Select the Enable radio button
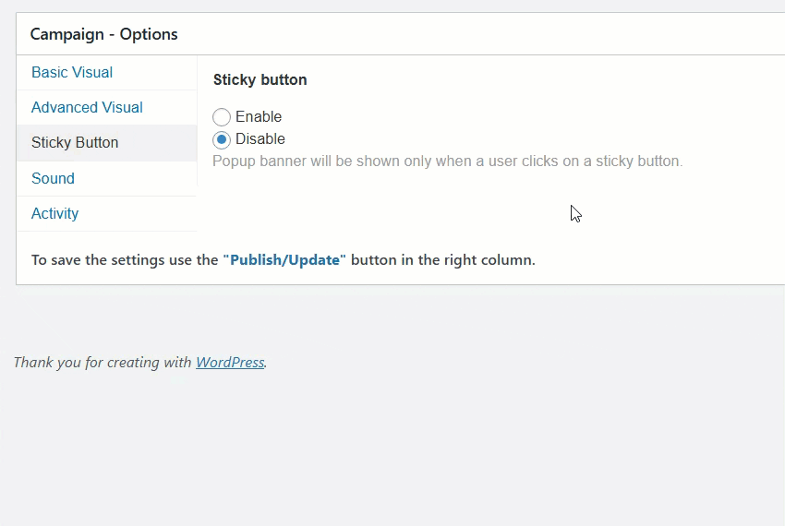The width and height of the screenshot is (785, 526). (222, 117)
